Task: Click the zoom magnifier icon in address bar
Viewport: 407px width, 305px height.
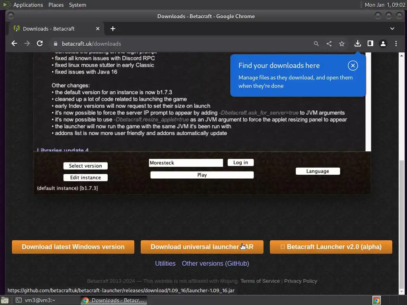Action: (316, 44)
